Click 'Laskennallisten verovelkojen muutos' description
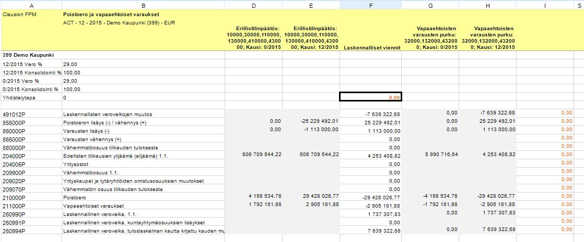This screenshot has width=584, height=242. (108, 114)
